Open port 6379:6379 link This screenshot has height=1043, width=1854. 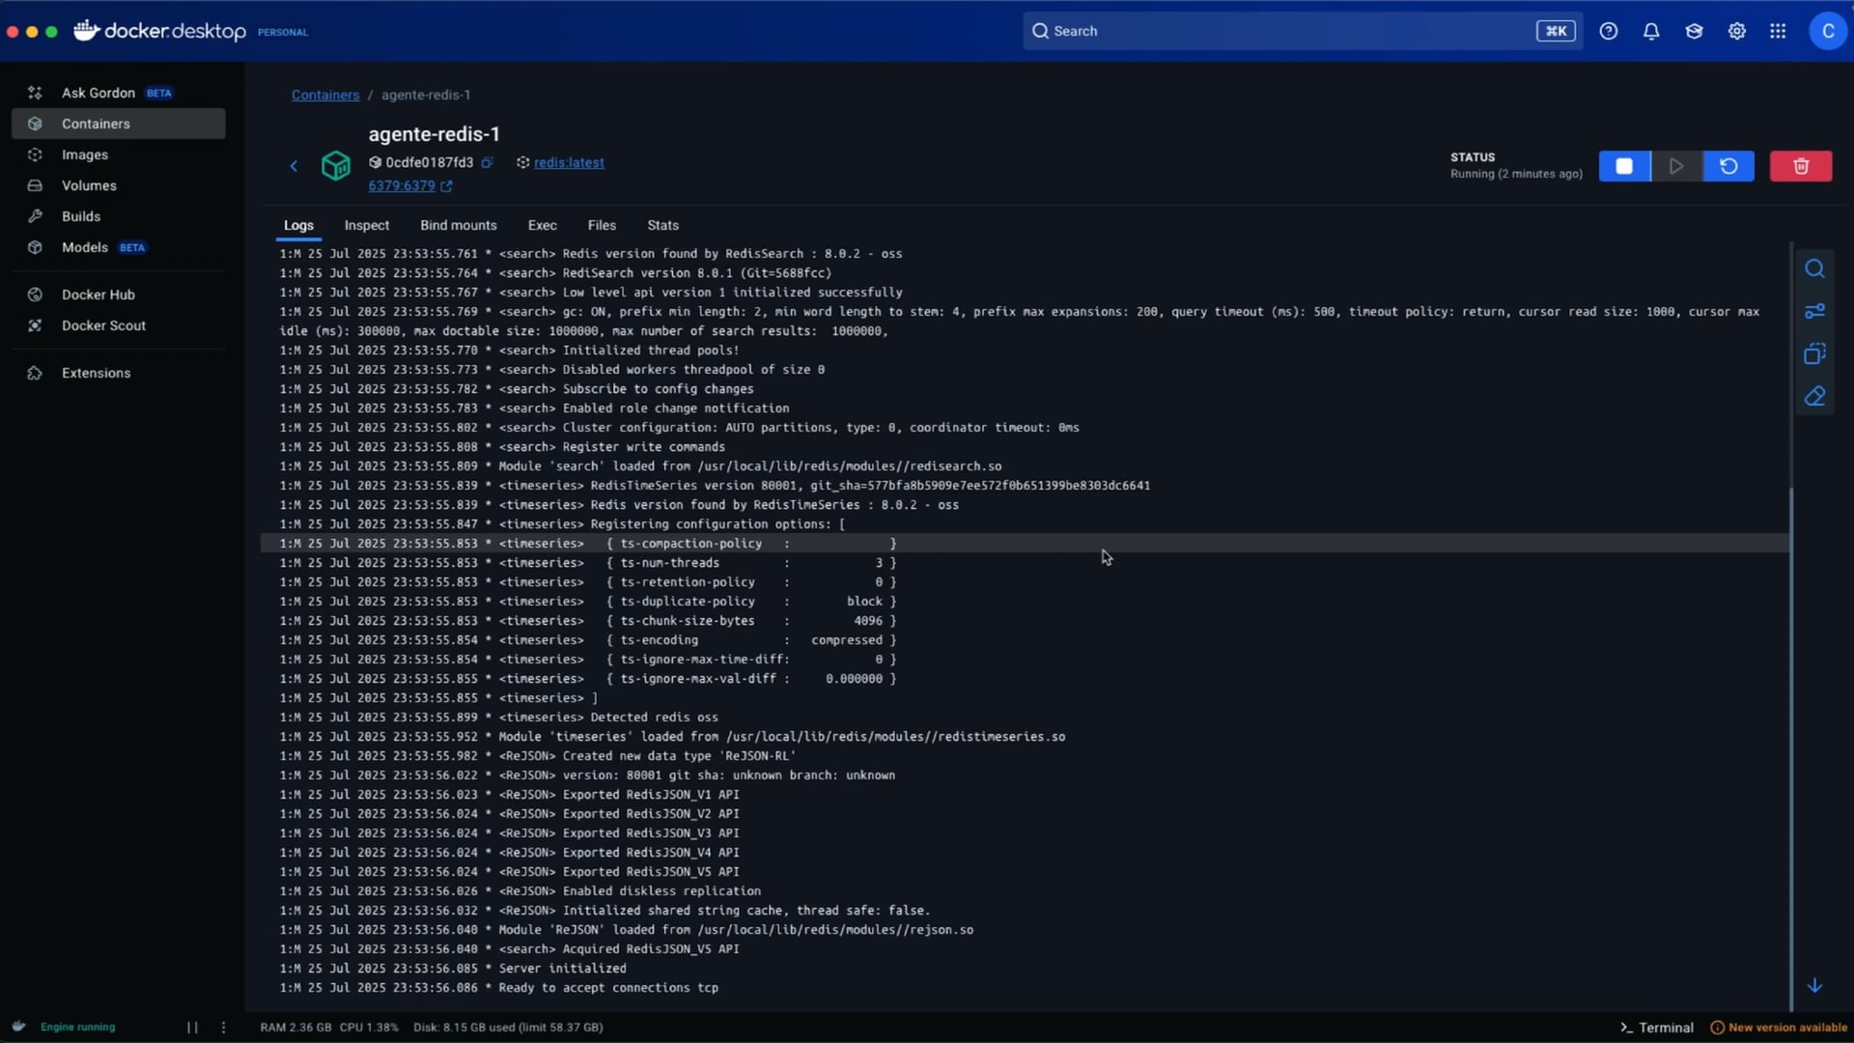click(402, 185)
